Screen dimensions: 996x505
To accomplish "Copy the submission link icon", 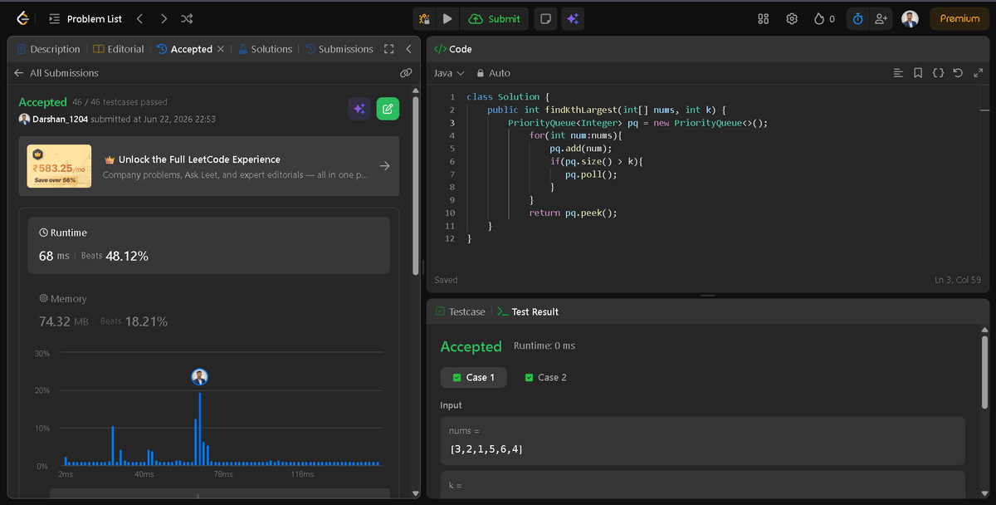I will pos(406,73).
